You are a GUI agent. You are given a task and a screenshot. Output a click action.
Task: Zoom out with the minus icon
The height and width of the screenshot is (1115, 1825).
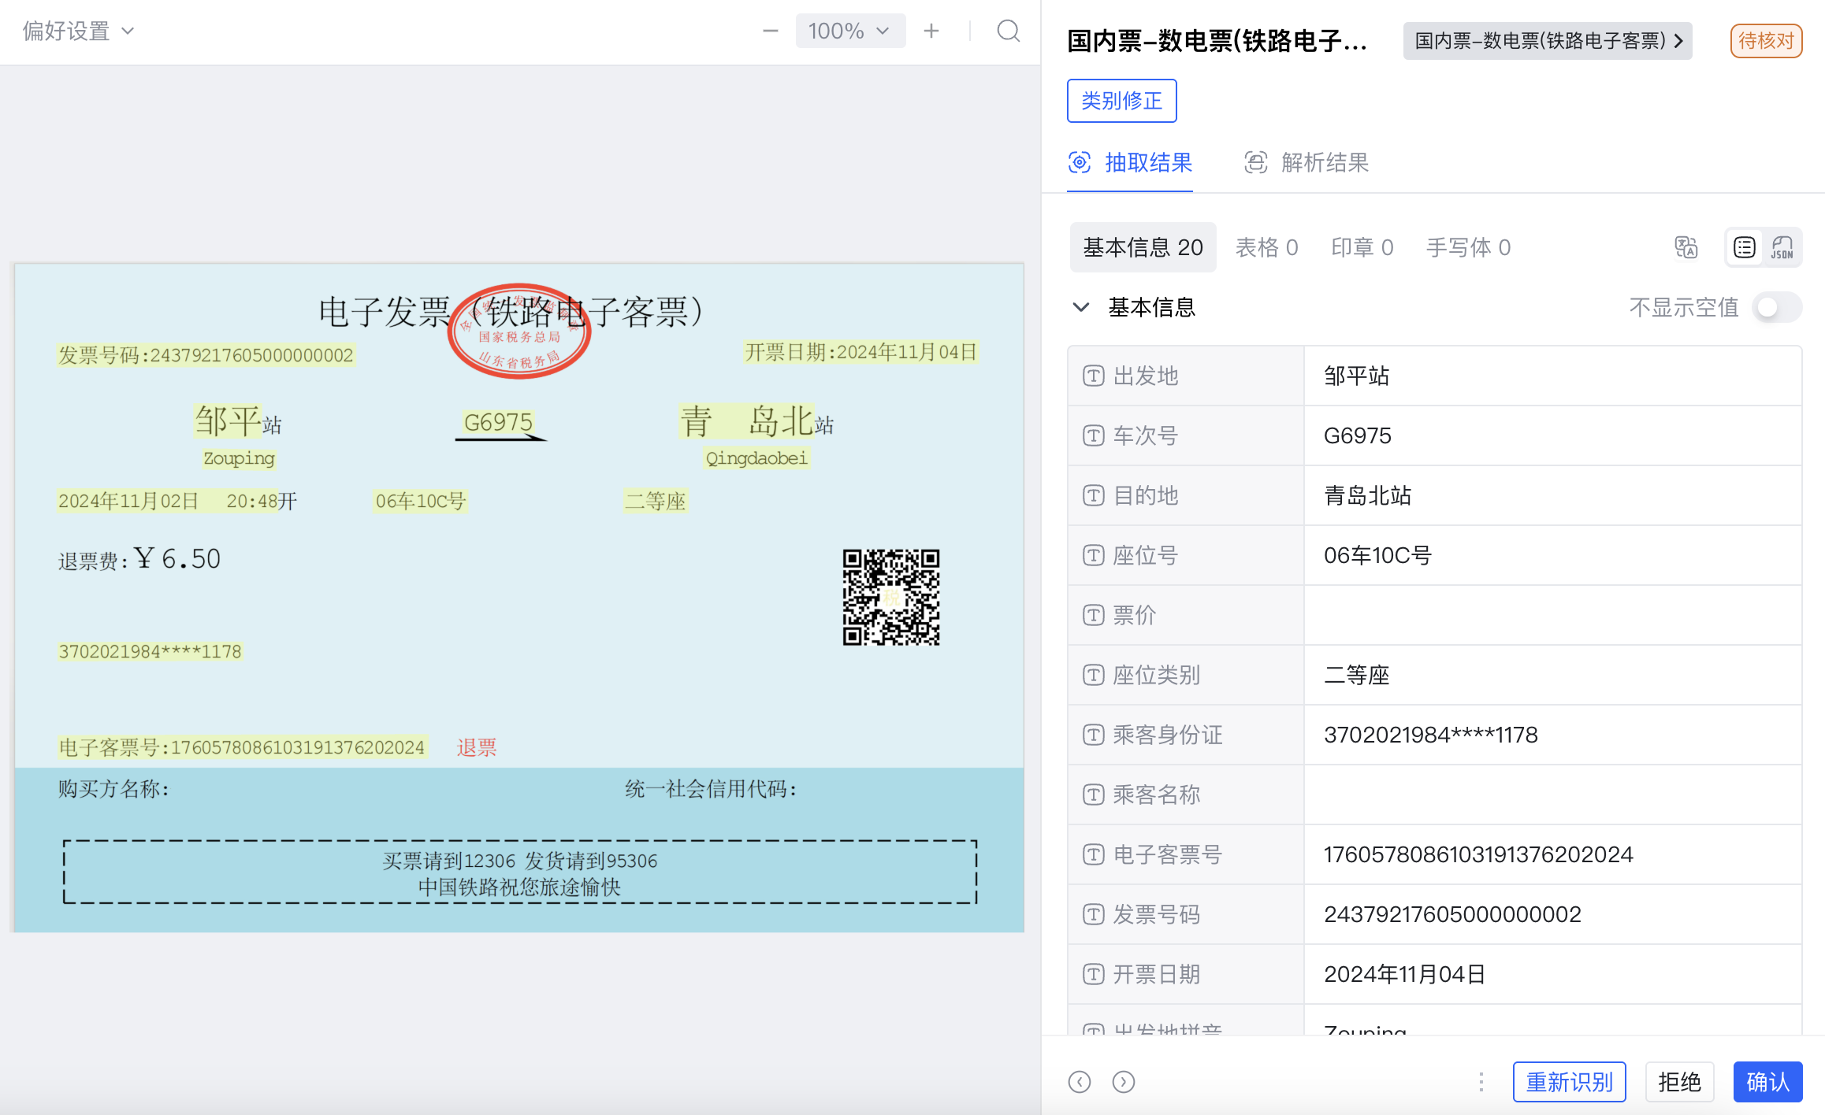point(770,31)
